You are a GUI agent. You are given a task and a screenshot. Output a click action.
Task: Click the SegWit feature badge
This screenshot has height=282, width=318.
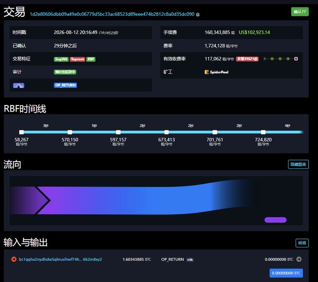(x=61, y=59)
